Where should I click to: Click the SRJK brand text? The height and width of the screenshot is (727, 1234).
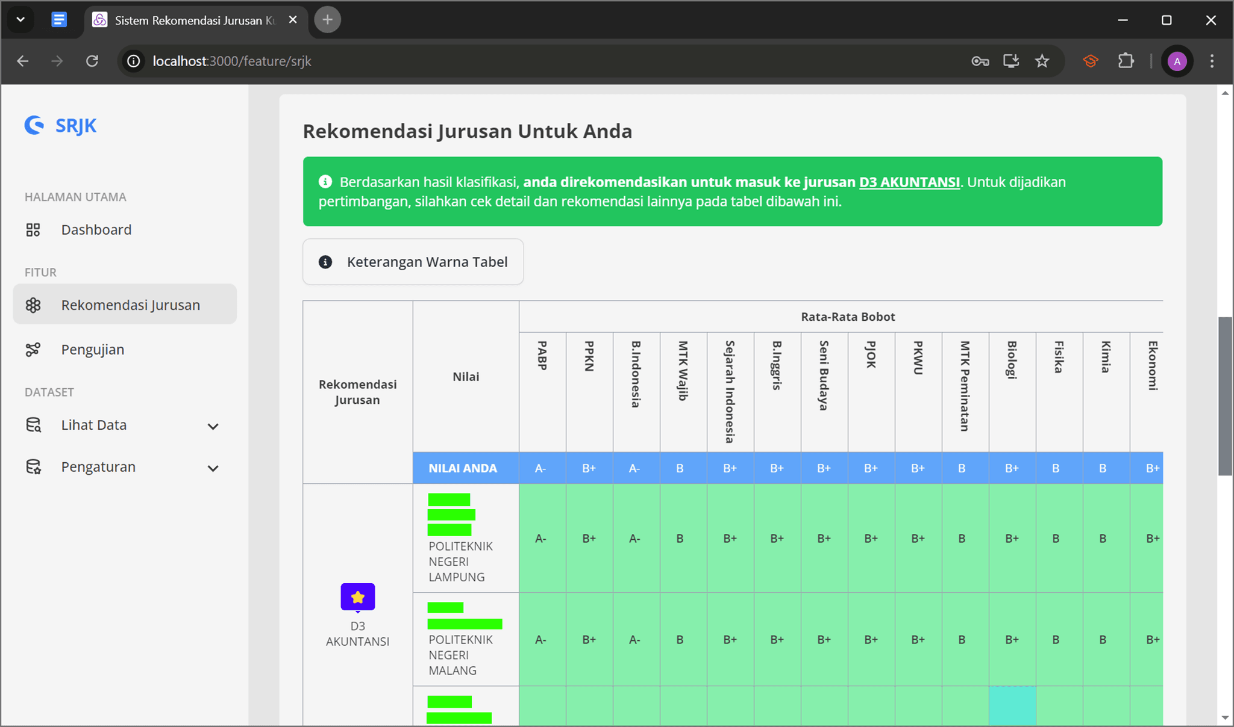click(x=76, y=126)
